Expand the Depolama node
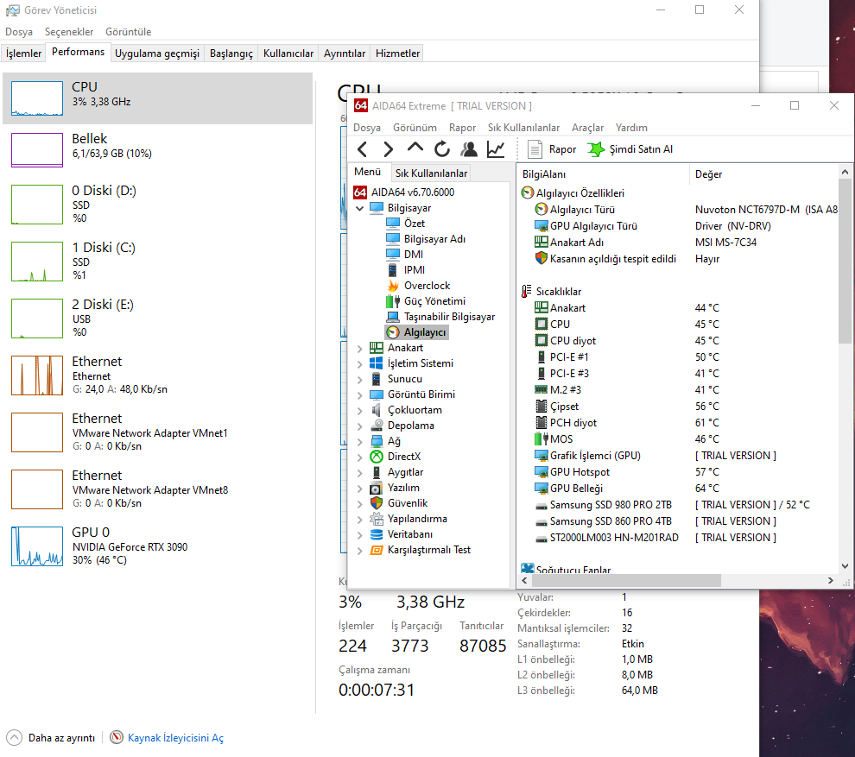This screenshot has width=855, height=757. [359, 426]
